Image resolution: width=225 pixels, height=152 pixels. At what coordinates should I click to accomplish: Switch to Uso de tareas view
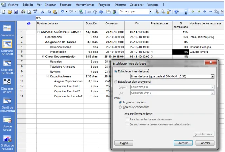click(x=7, y=120)
